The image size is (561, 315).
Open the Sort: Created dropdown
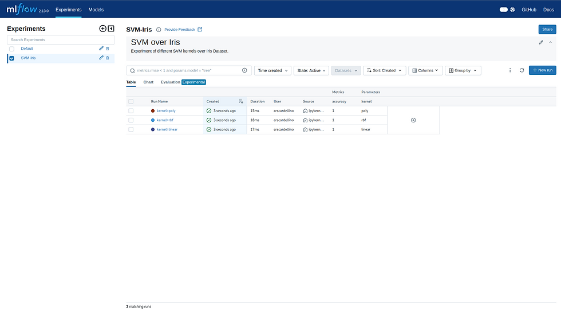[385, 70]
